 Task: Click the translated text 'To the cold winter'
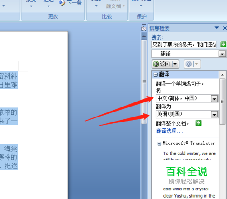tap(181, 153)
